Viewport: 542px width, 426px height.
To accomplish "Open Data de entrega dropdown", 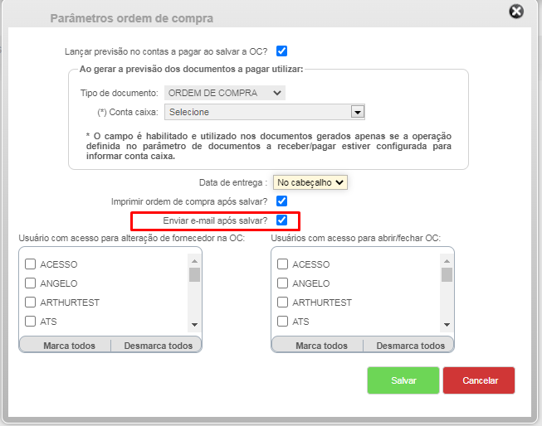I will 310,182.
